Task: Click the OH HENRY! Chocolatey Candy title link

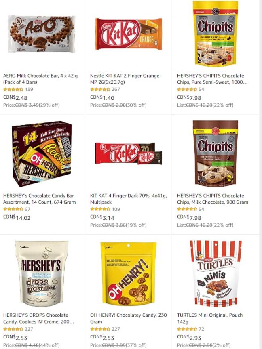Action: (128, 318)
